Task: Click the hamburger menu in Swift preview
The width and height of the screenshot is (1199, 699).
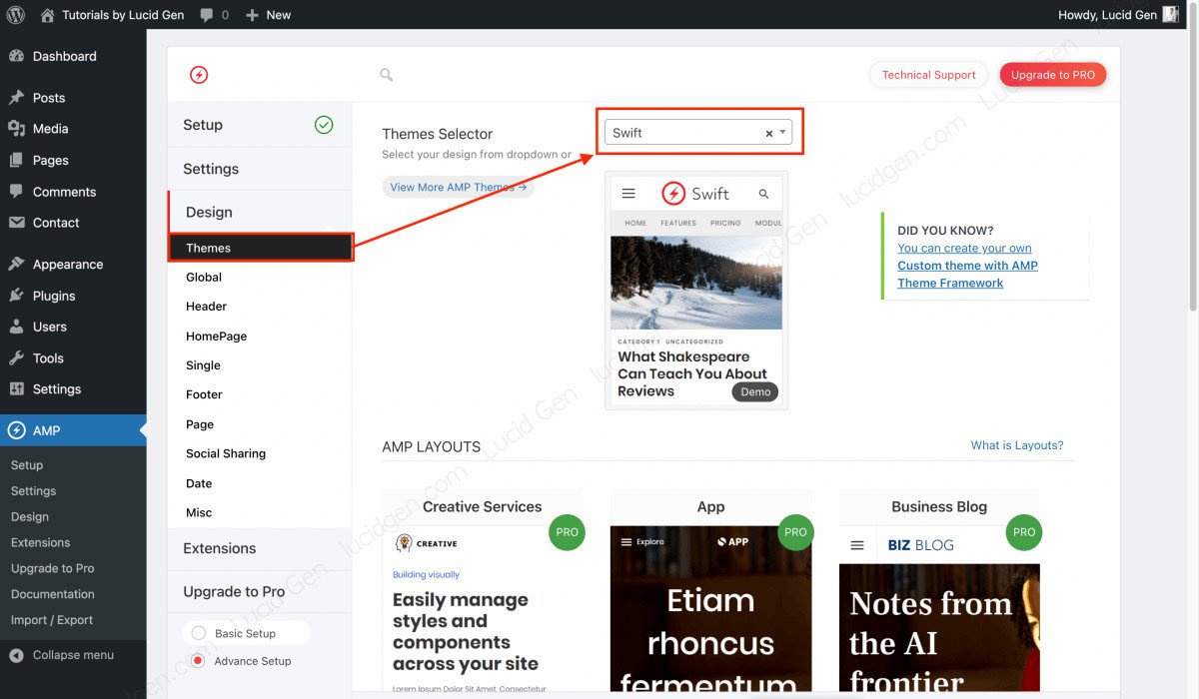Action: (628, 194)
